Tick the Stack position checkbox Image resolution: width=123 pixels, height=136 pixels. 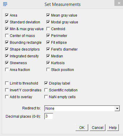[x=48, y=69]
